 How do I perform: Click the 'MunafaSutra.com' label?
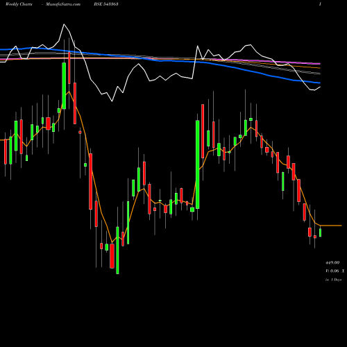63,4
